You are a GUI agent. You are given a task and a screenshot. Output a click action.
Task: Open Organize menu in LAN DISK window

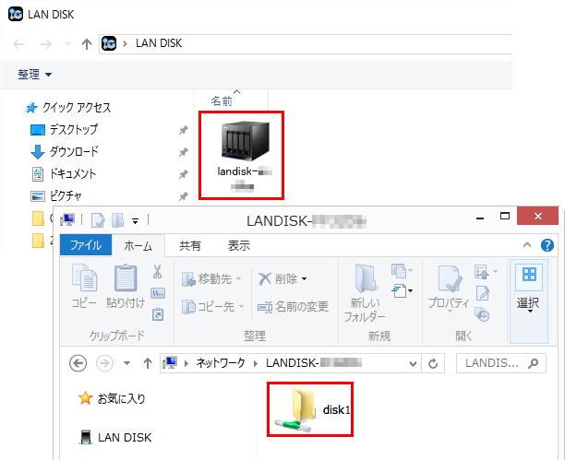34,75
